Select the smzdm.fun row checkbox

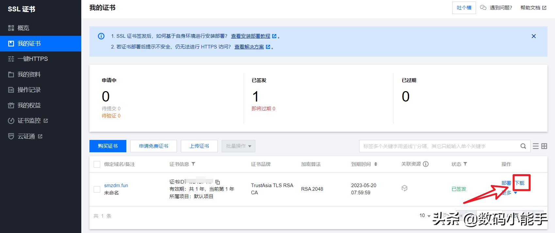point(97,189)
